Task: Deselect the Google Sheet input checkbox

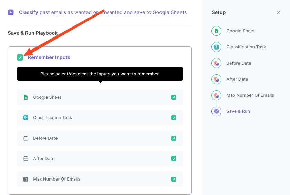Action: 174,97
